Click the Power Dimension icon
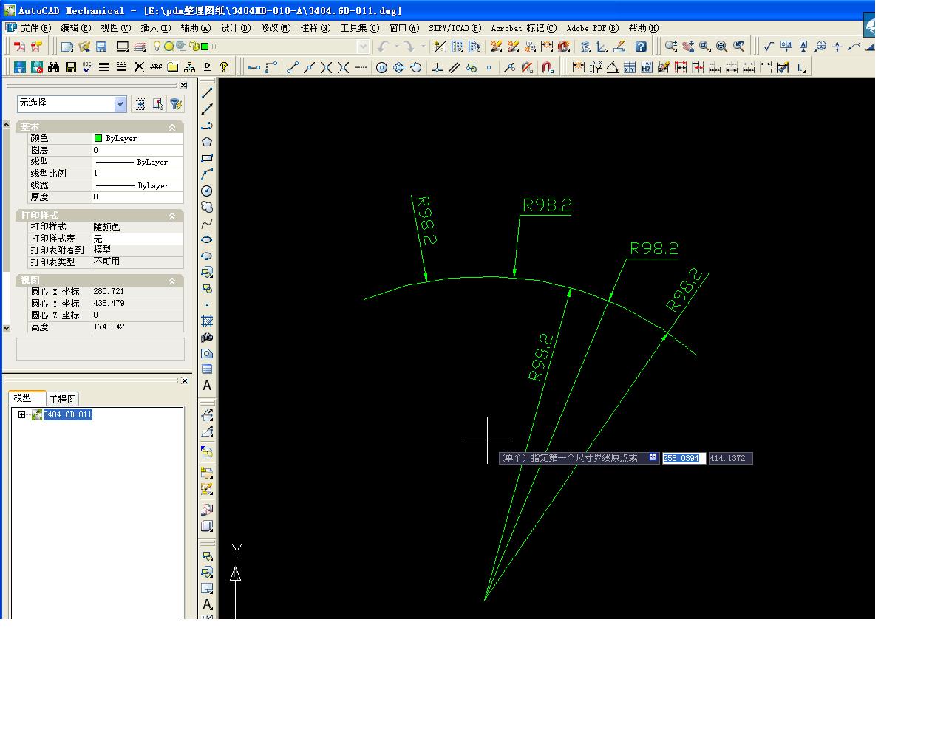Screen dimensions: 949x738 tap(578, 67)
